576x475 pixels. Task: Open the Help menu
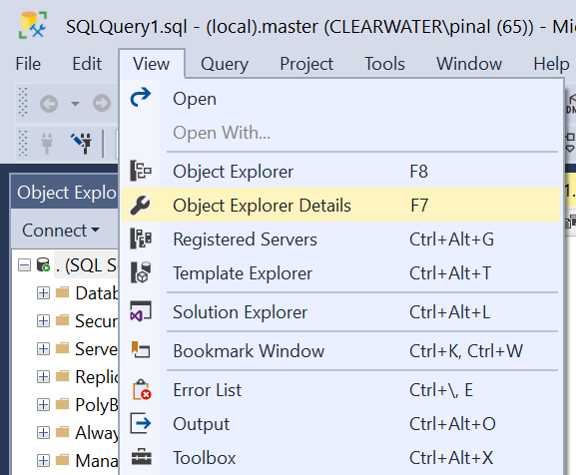pos(551,64)
